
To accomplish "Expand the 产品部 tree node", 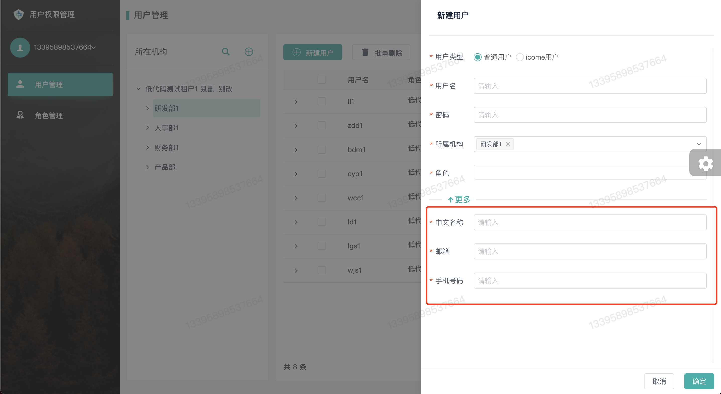I will [x=148, y=167].
